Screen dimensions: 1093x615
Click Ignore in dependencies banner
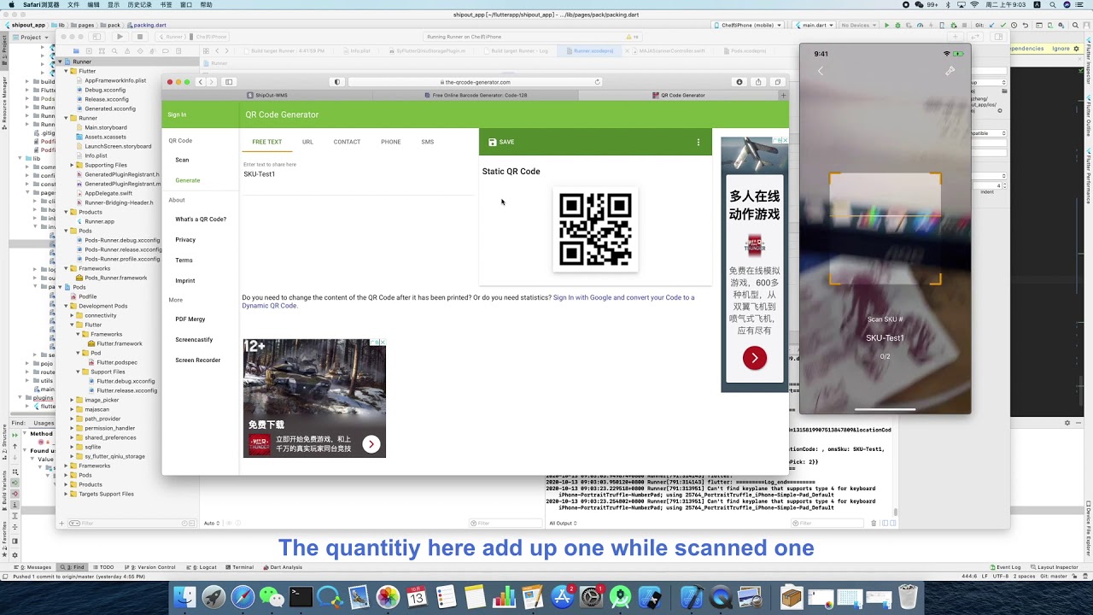click(1061, 49)
